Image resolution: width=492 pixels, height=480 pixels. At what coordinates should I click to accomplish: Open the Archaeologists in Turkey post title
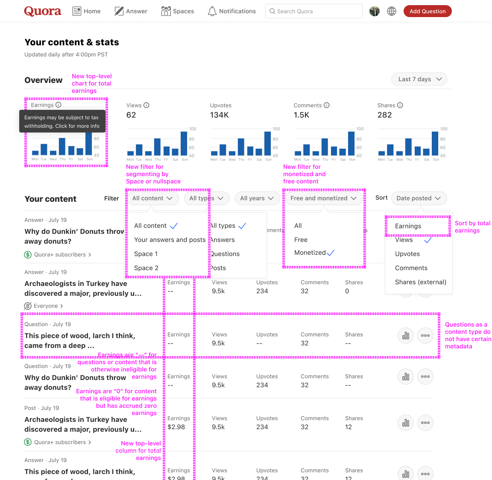pyautogui.click(x=83, y=424)
